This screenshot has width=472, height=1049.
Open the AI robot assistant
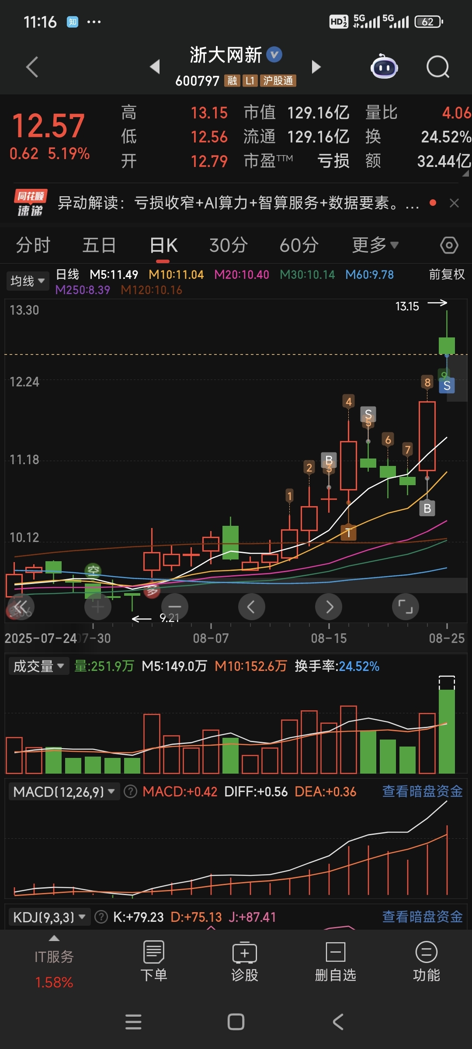[384, 66]
